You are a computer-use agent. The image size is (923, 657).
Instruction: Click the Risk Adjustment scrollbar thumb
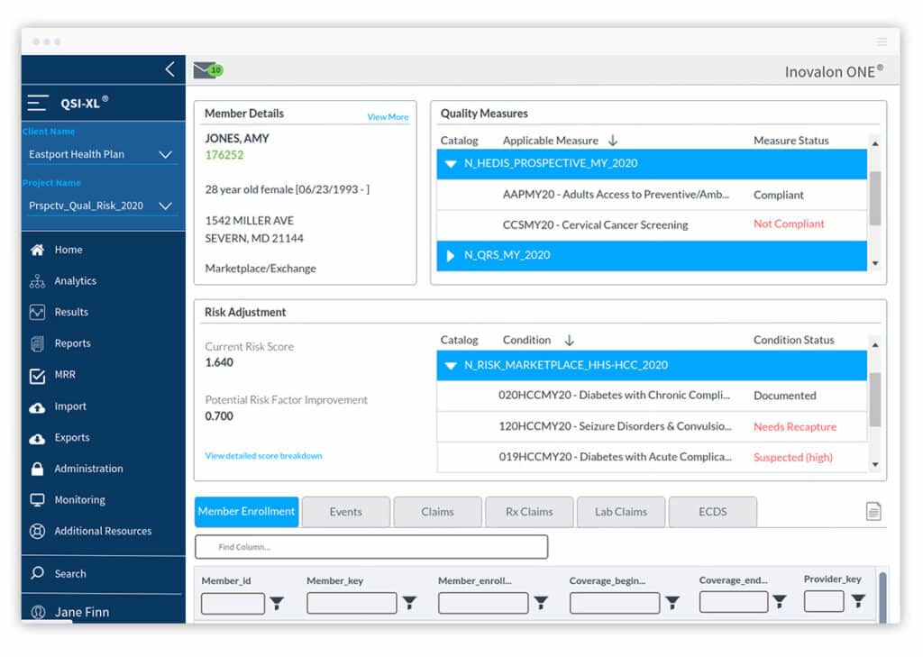[875, 400]
